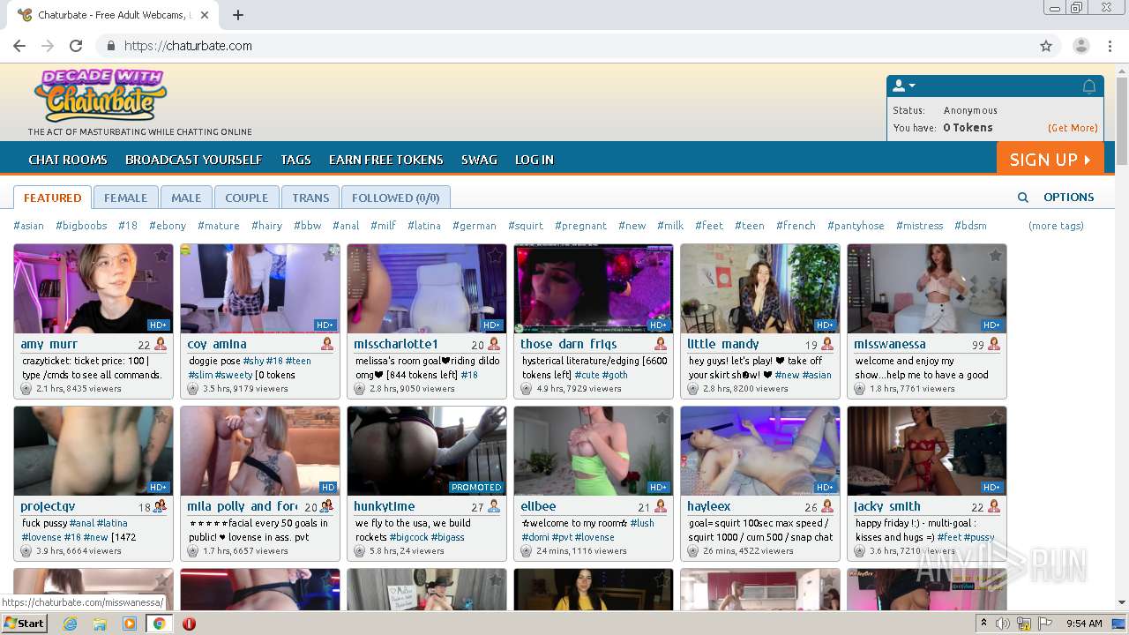The image size is (1129, 635).
Task: Open Internet Explorer from the taskbar
Action: point(71,624)
